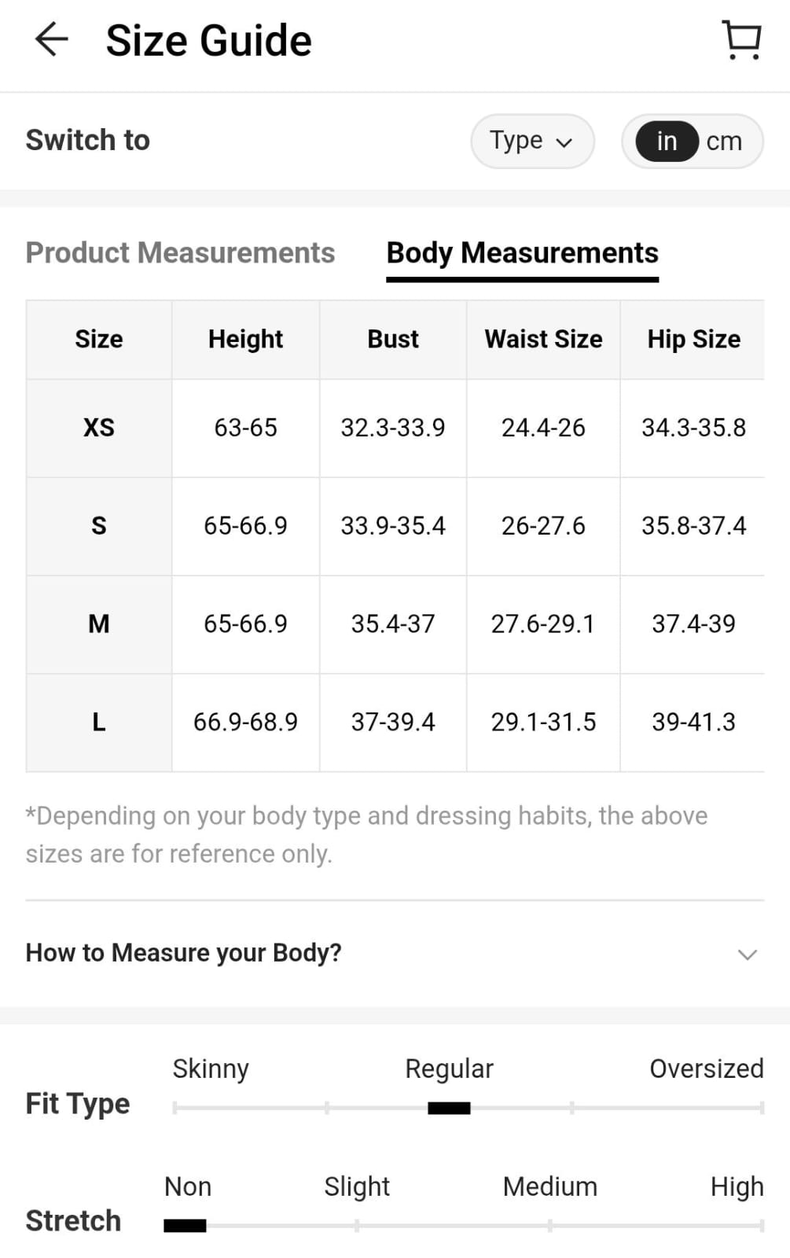Click the Stretch slider Non marker

[185, 1226]
